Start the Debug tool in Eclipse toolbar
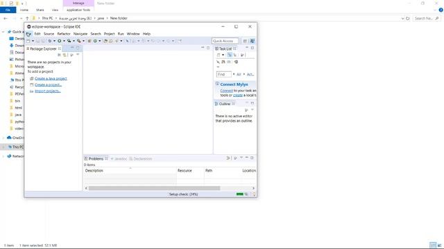This screenshot has height=249, width=444. point(49,41)
